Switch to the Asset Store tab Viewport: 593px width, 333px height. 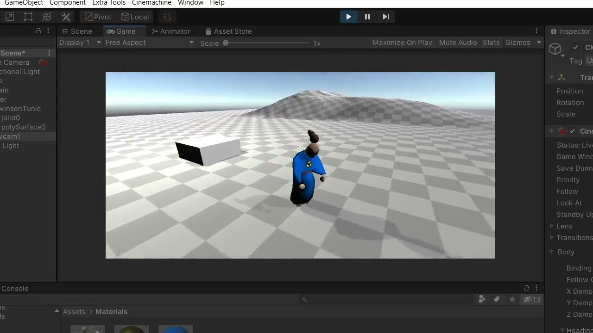coord(228,31)
